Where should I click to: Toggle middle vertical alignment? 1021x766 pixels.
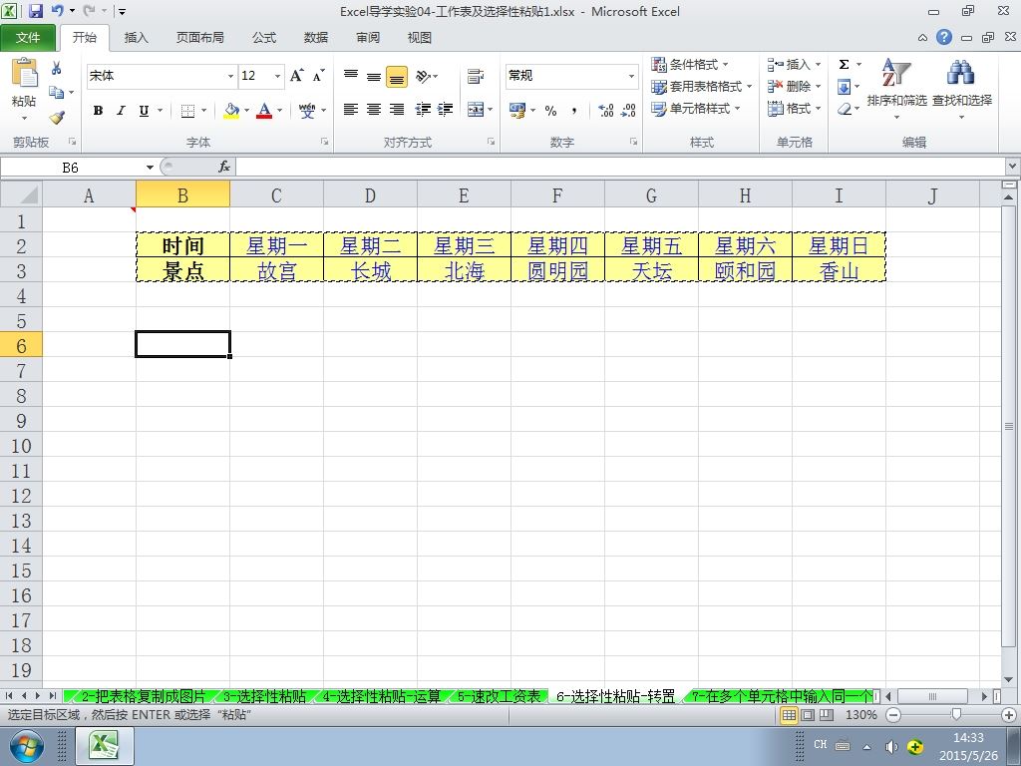pyautogui.click(x=374, y=76)
